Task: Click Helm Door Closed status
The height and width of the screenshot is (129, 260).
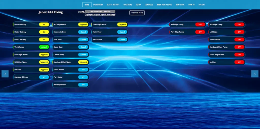Action: pos(122,32)
